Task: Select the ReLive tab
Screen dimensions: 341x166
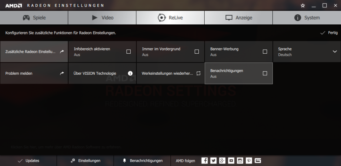Action: pos(170,18)
